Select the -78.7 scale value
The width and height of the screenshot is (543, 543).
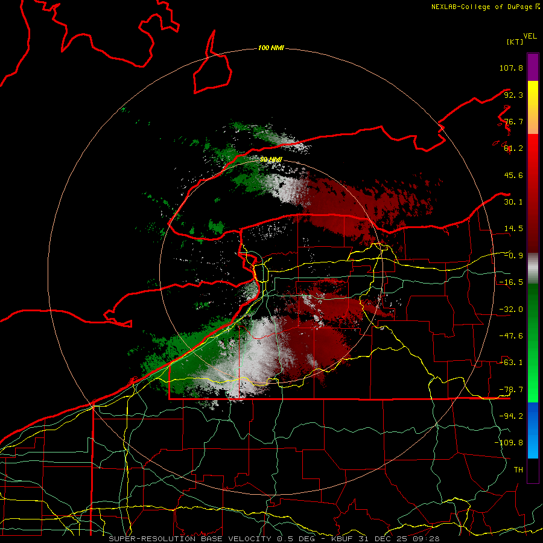511,390
